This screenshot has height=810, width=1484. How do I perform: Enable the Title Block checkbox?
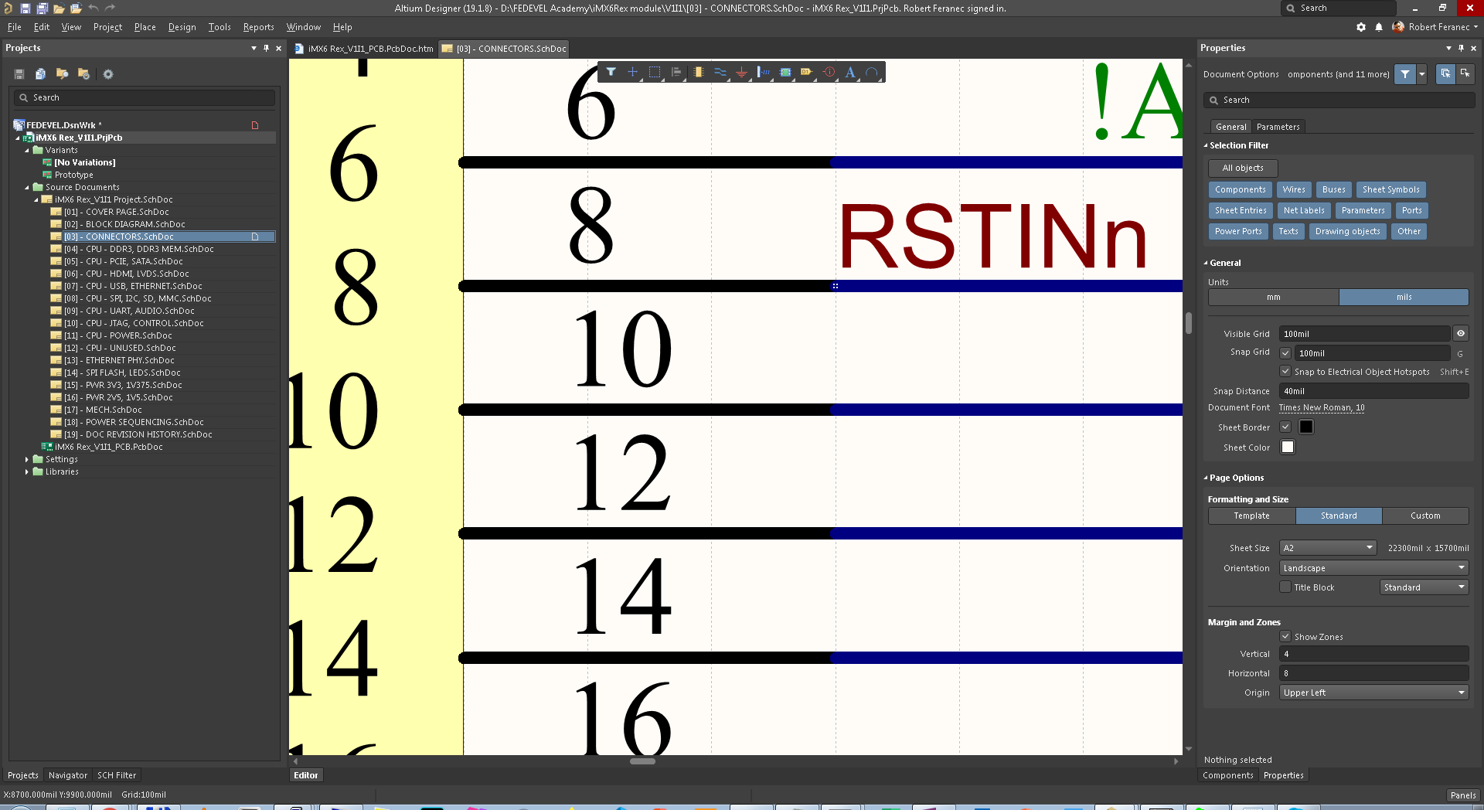1285,587
